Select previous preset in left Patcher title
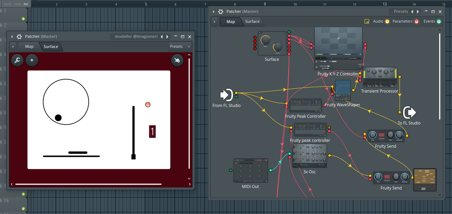Image resolution: width=452 pixels, height=214 pixels. [162, 37]
